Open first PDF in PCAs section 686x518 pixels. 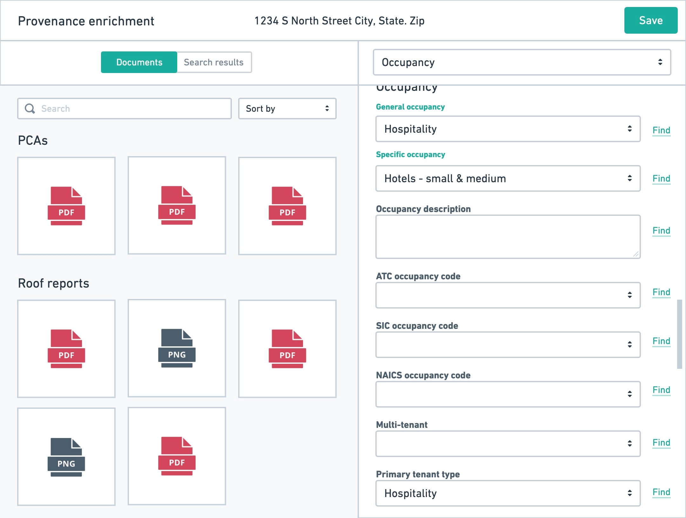pyautogui.click(x=66, y=206)
